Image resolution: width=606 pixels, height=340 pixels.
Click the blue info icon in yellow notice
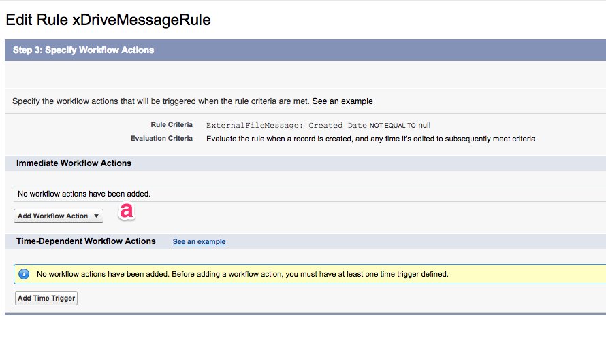pos(24,274)
